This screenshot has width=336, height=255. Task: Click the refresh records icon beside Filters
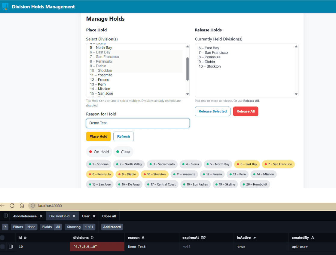click(5, 227)
